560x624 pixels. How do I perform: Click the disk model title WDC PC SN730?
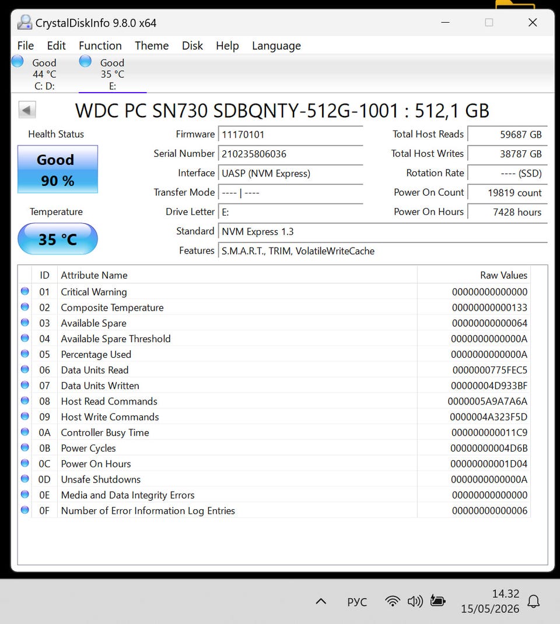pos(282,111)
